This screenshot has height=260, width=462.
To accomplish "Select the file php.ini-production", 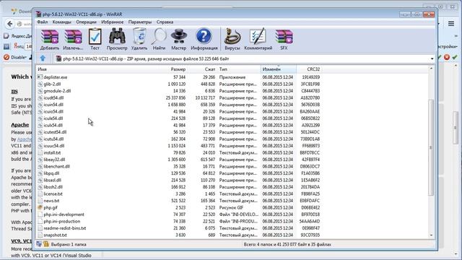I will point(62,222).
